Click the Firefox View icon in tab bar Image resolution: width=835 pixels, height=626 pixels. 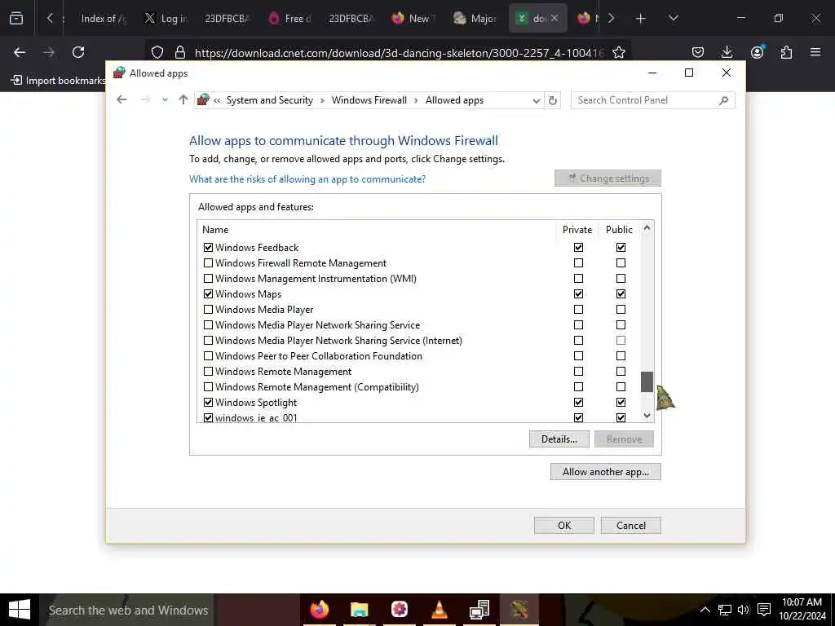(x=16, y=18)
